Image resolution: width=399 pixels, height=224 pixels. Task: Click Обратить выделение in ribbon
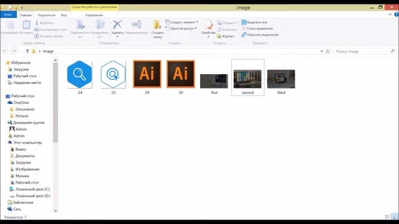coord(260,35)
